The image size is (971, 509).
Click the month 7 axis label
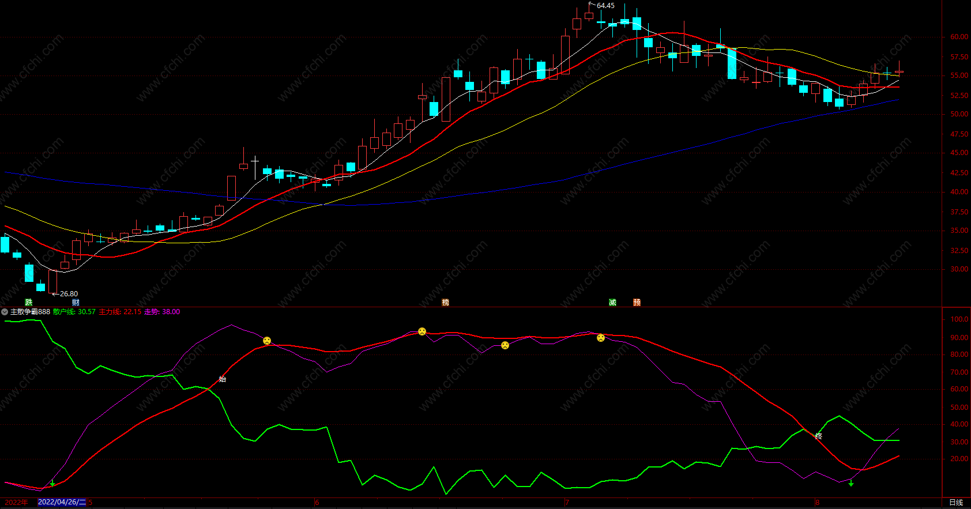point(567,503)
